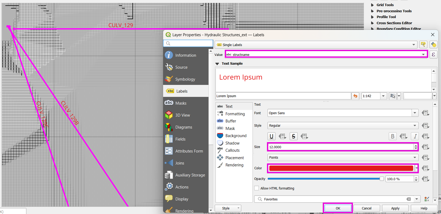The width and height of the screenshot is (441, 214).
Task: Click the expression editor epsilon button
Action: tap(433, 55)
